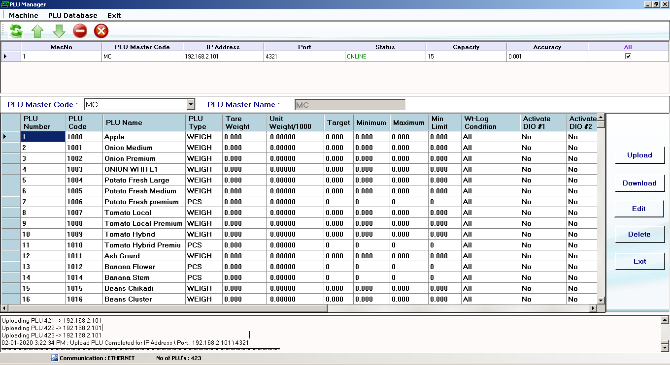Select the row selector arrow for machine 1
This screenshot has width=670, height=365.
(11, 56)
